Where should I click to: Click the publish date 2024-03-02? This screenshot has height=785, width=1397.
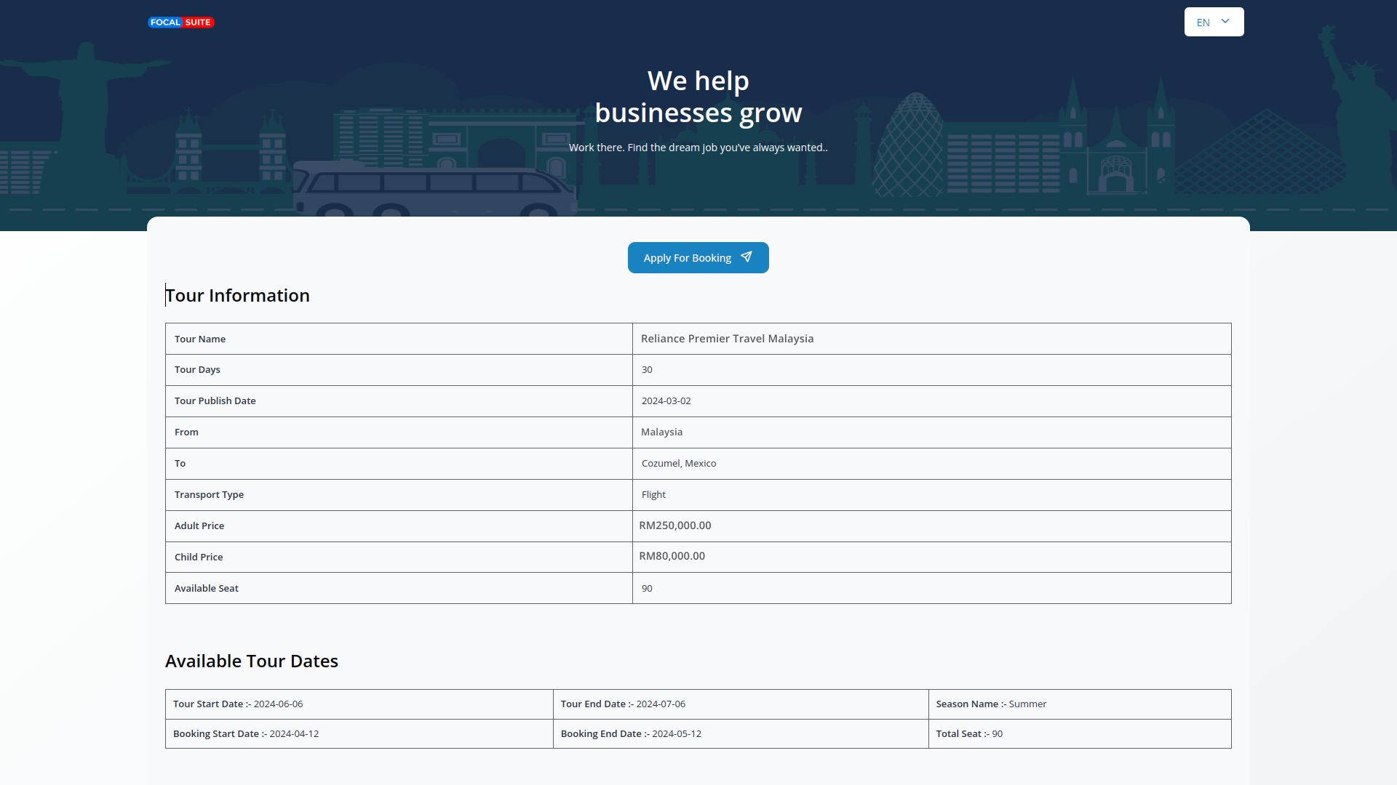coord(666,401)
